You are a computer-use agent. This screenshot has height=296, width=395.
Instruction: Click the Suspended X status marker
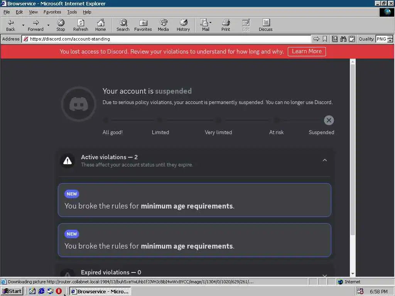coord(329,120)
